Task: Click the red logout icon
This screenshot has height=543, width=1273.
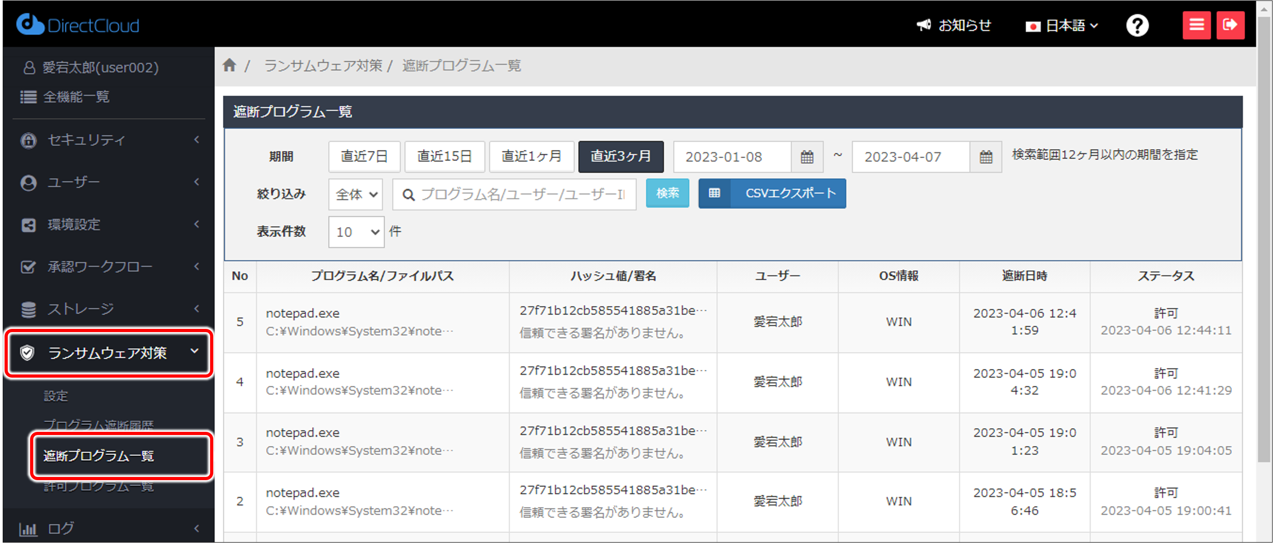Action: [x=1230, y=25]
